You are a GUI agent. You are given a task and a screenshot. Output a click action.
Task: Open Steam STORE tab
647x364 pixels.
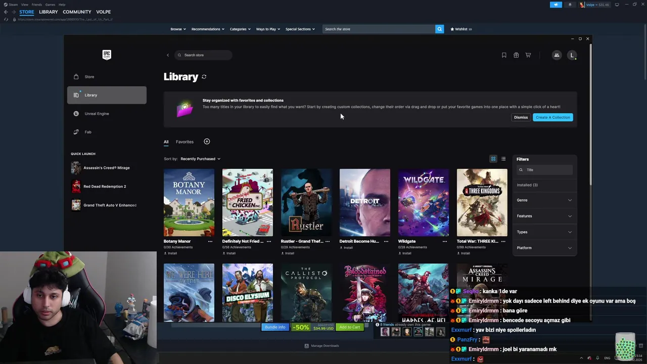[27, 12]
